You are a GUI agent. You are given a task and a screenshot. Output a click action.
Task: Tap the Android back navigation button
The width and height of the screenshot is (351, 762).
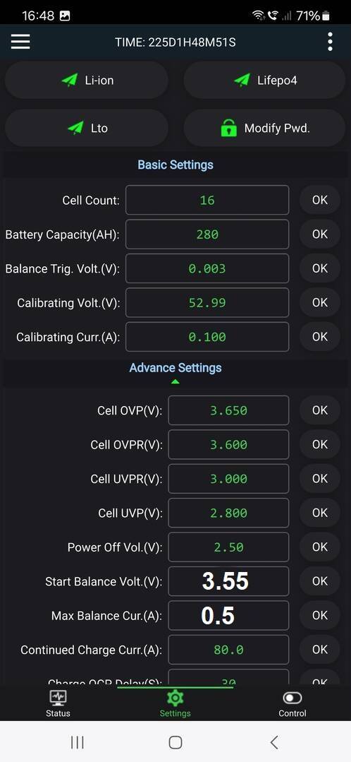pyautogui.click(x=274, y=742)
